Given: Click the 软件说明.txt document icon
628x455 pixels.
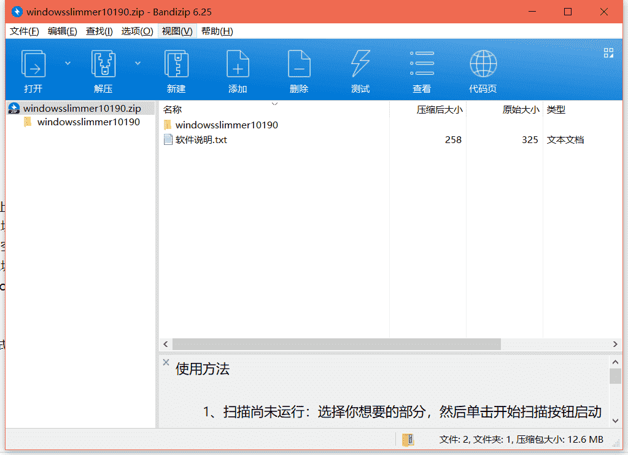Looking at the screenshot, I should pyautogui.click(x=168, y=140).
